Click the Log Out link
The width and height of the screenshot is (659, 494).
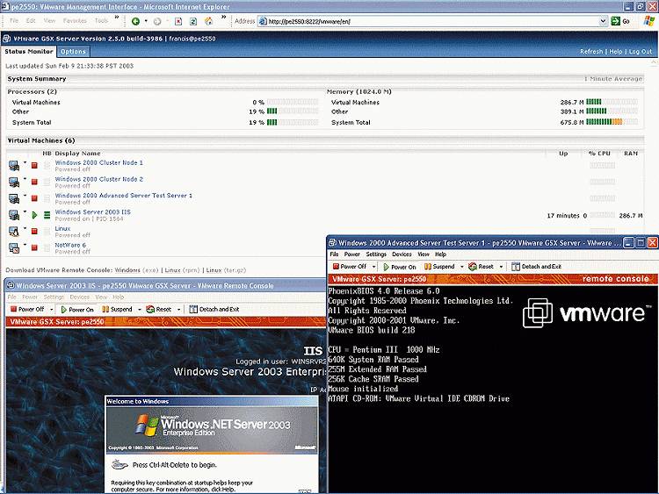(641, 51)
